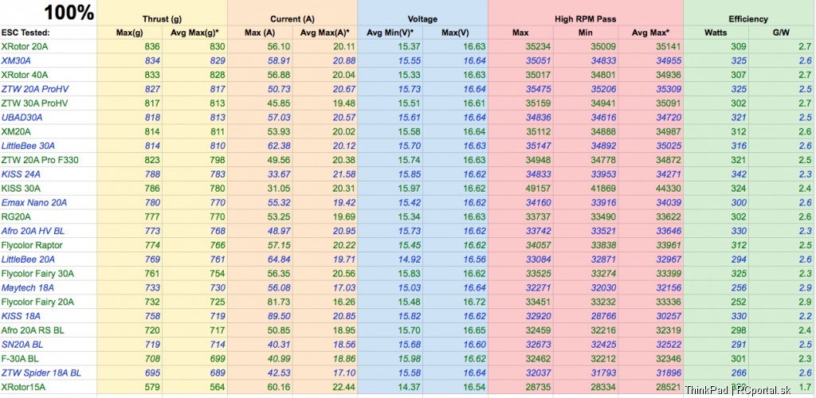Click the 100% title cell

(x=69, y=13)
